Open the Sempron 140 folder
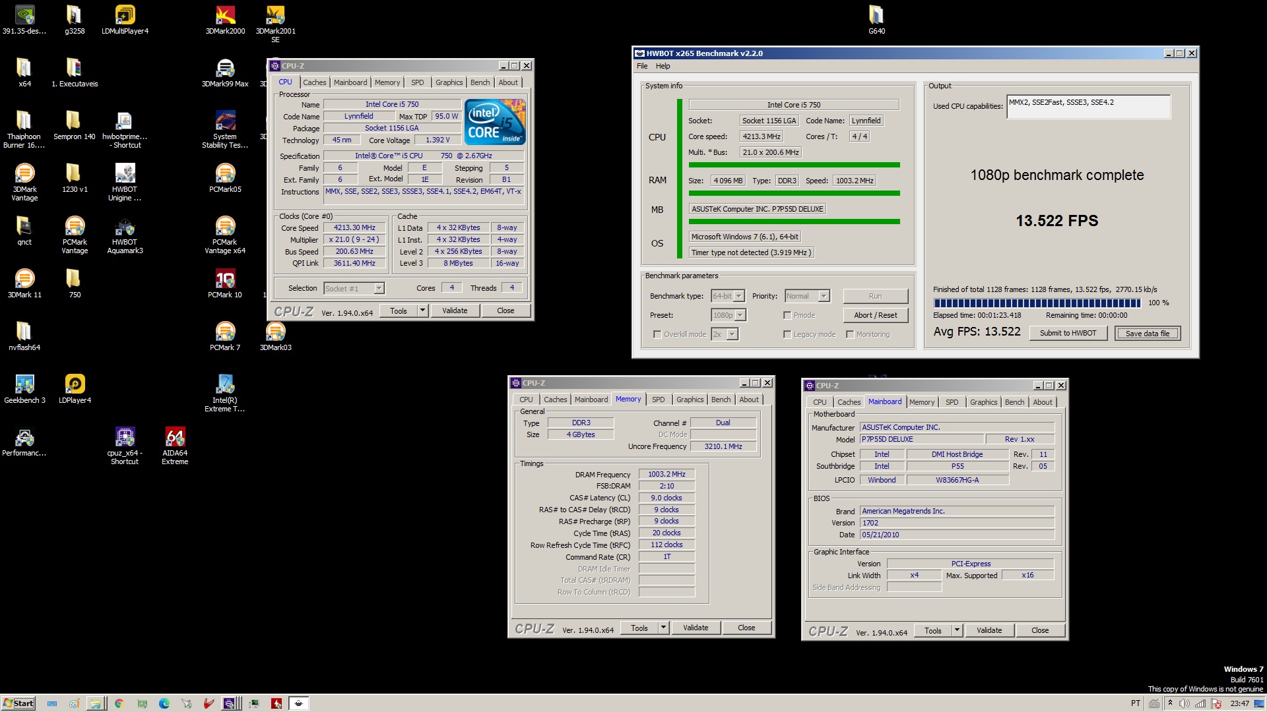1267x712 pixels. [x=75, y=125]
